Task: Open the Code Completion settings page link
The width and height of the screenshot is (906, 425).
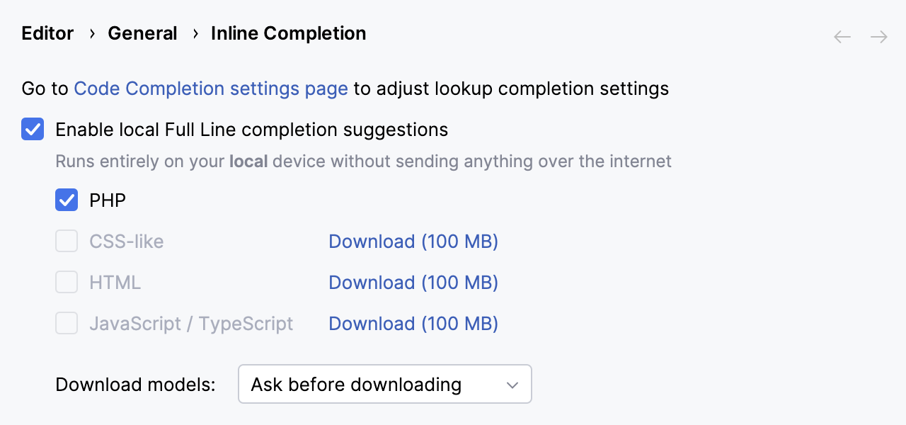Action: click(x=210, y=89)
